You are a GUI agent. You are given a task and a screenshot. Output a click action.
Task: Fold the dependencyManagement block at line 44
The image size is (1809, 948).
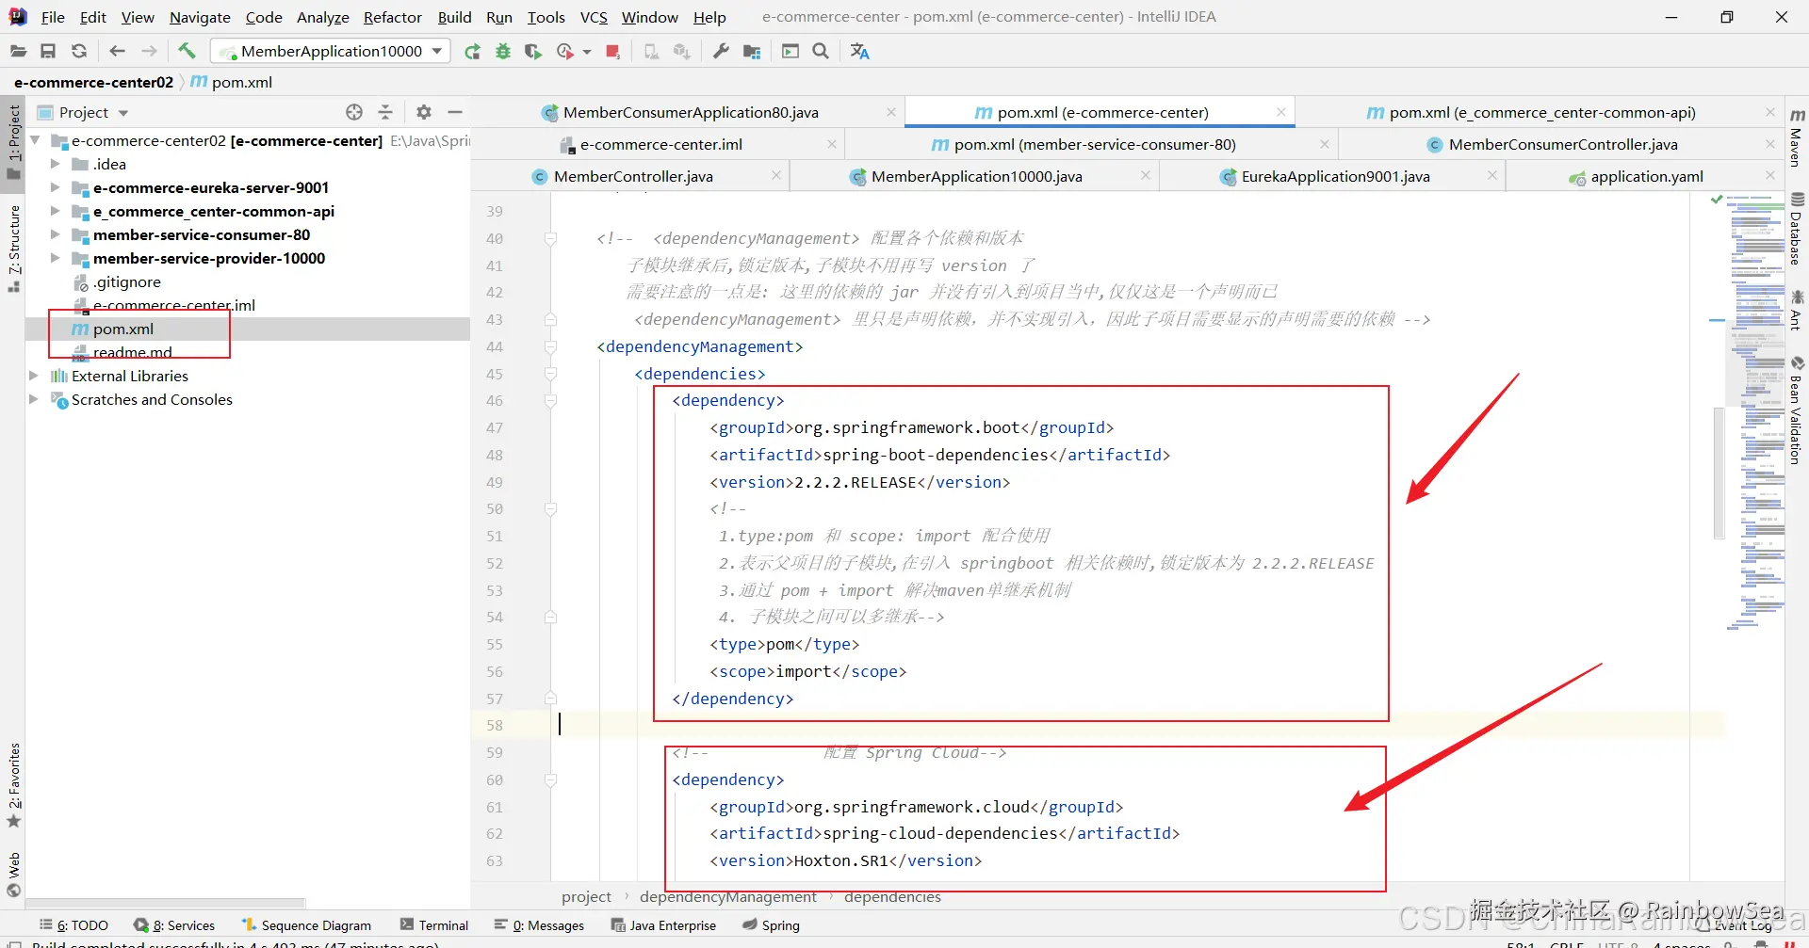tap(550, 347)
